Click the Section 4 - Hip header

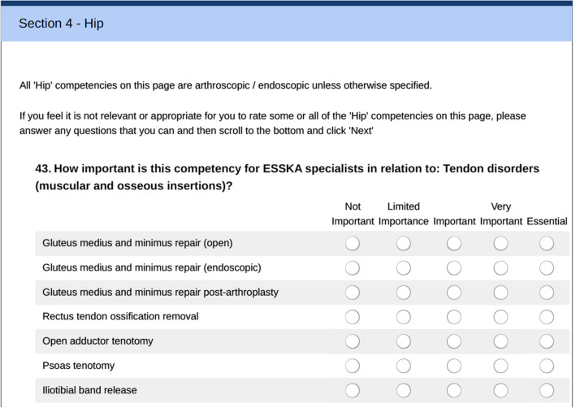click(x=61, y=24)
